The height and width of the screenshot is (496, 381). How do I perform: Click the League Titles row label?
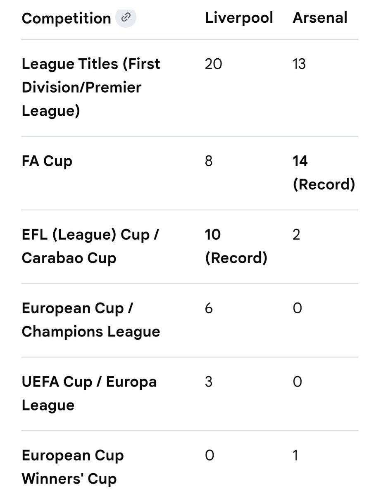[x=91, y=87]
